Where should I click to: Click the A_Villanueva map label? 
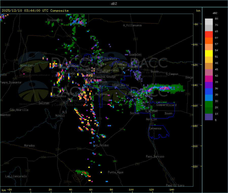point(132,25)
